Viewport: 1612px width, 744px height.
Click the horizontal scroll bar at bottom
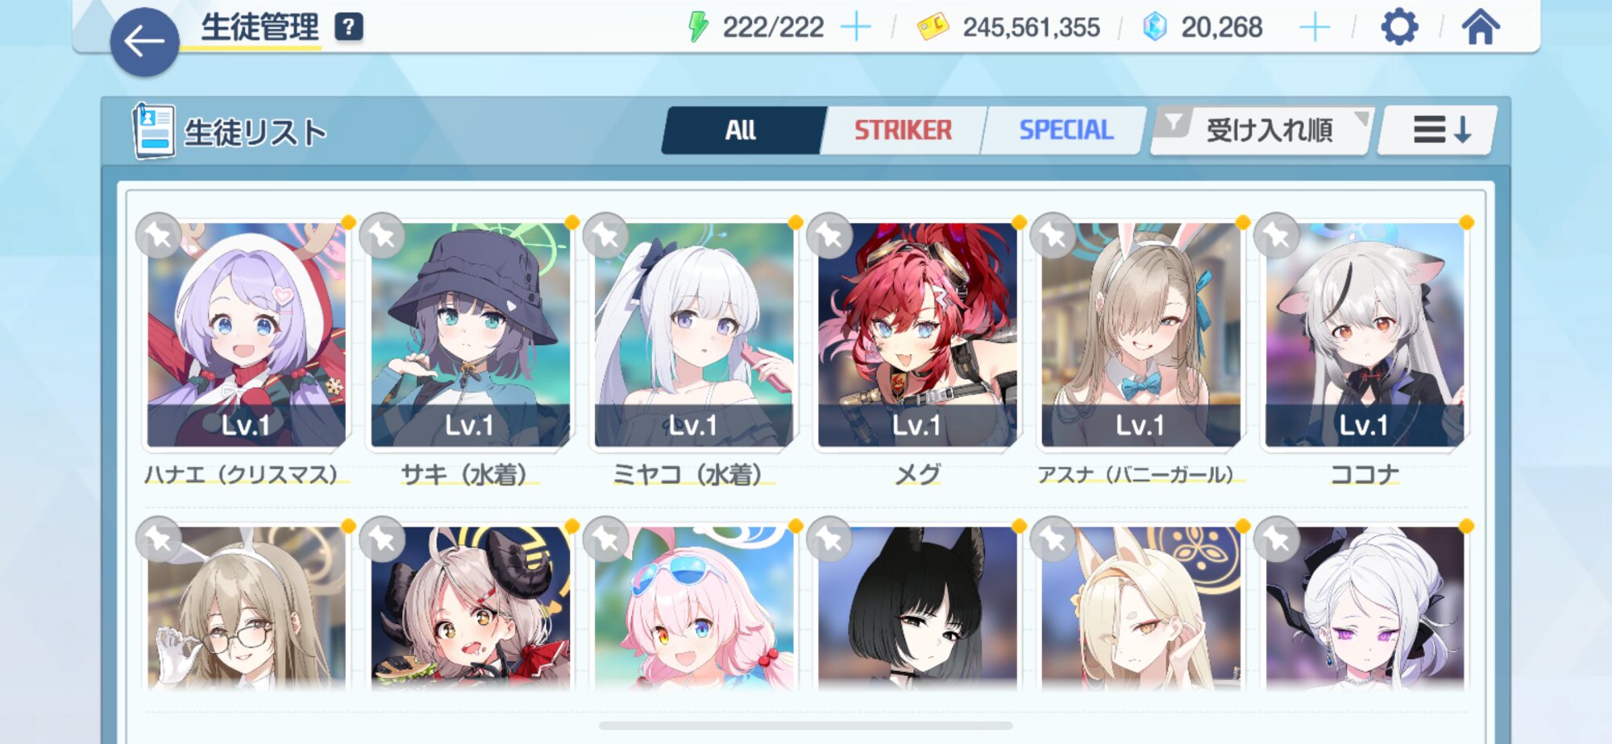tap(805, 725)
